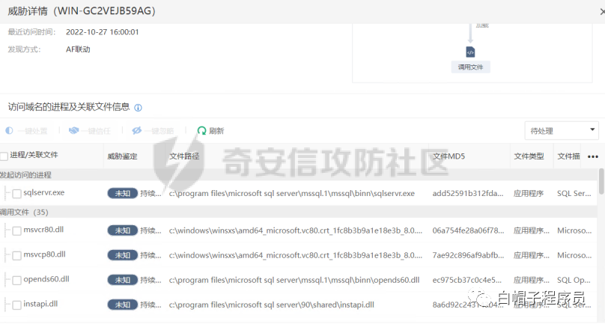The width and height of the screenshot is (605, 324).
Task: Click the 未知 badge for sqlservr.exe
Action: point(122,193)
